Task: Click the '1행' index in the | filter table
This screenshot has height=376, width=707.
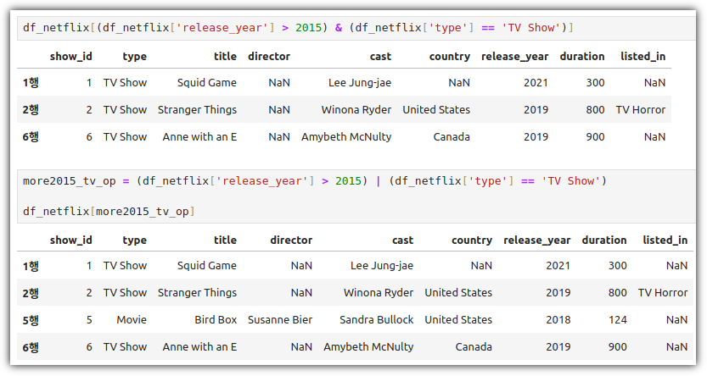Action: pos(31,266)
